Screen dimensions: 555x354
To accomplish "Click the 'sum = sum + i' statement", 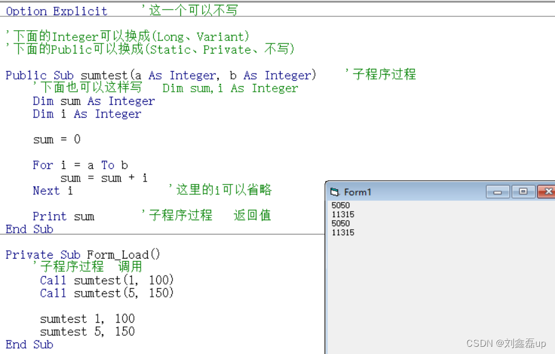I will tap(104, 178).
